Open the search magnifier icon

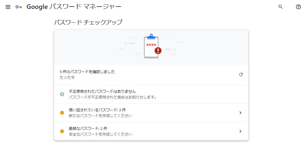pyautogui.click(x=280, y=7)
